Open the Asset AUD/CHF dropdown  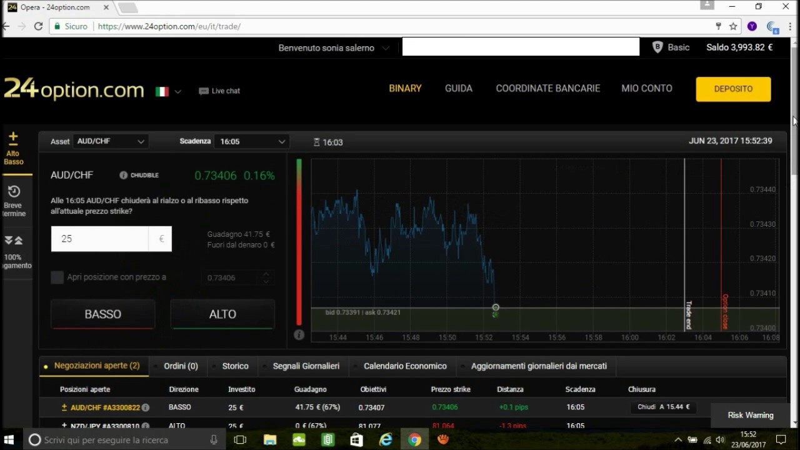111,141
